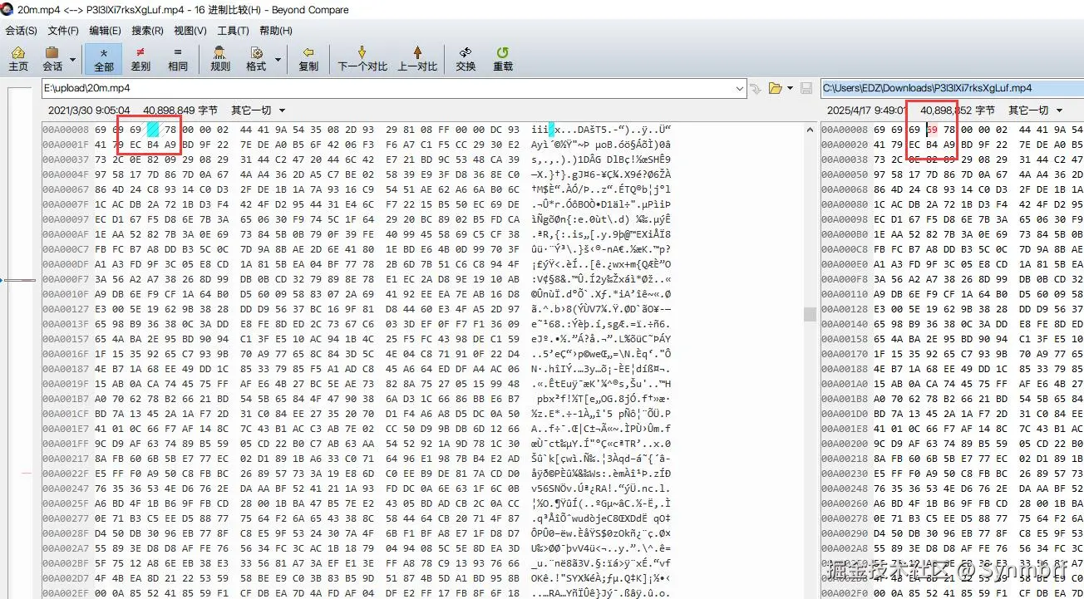Expand the left pane's browse folder dropdown arrow

click(x=789, y=88)
